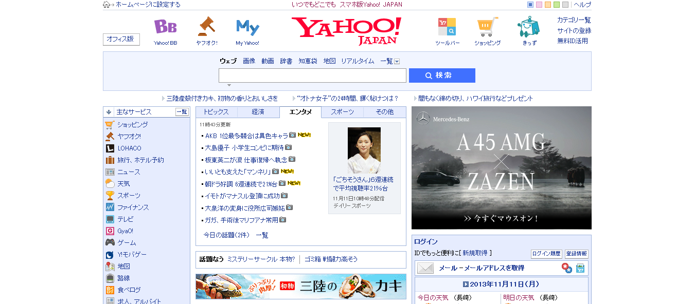The width and height of the screenshot is (694, 304).
Task: Open the small arrow under search box
Action: pyautogui.click(x=229, y=85)
